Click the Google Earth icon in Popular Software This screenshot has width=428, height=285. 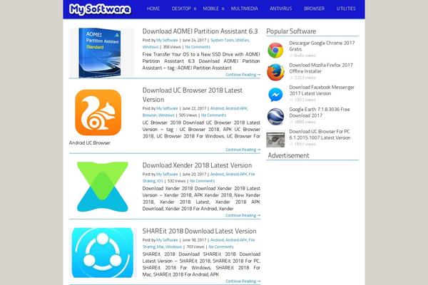(275, 116)
